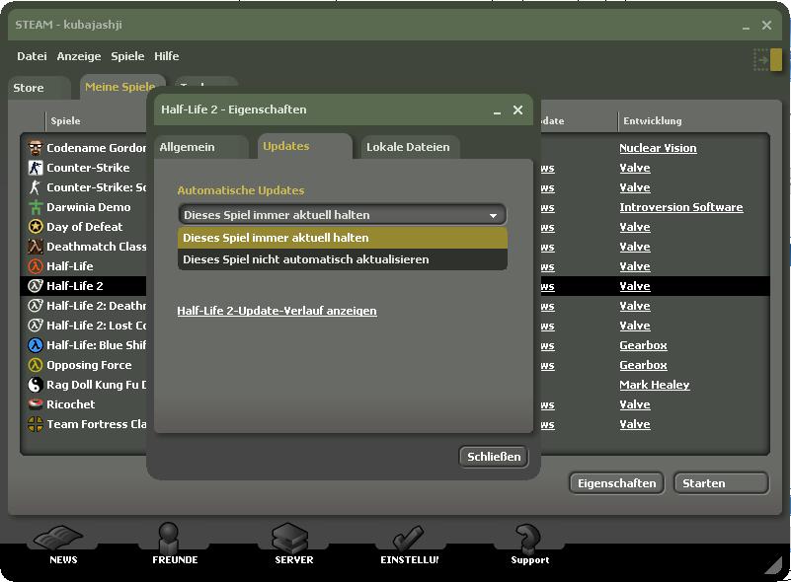The image size is (791, 582).
Task: Open the Hilfe menu
Action: [167, 56]
